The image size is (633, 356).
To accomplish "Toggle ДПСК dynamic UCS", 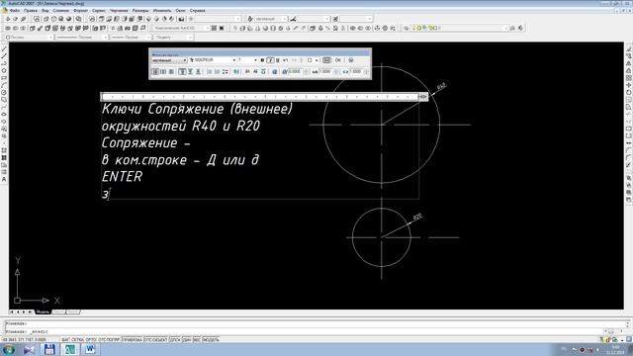I will coord(175,340).
